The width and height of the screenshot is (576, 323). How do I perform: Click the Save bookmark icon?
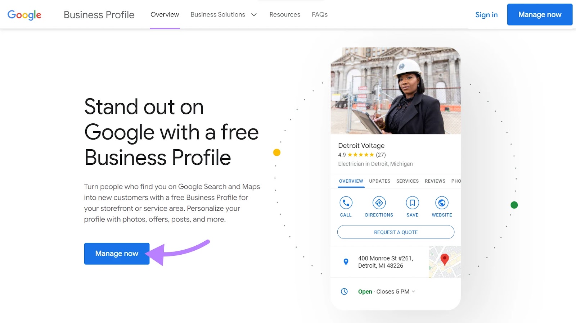click(x=412, y=203)
